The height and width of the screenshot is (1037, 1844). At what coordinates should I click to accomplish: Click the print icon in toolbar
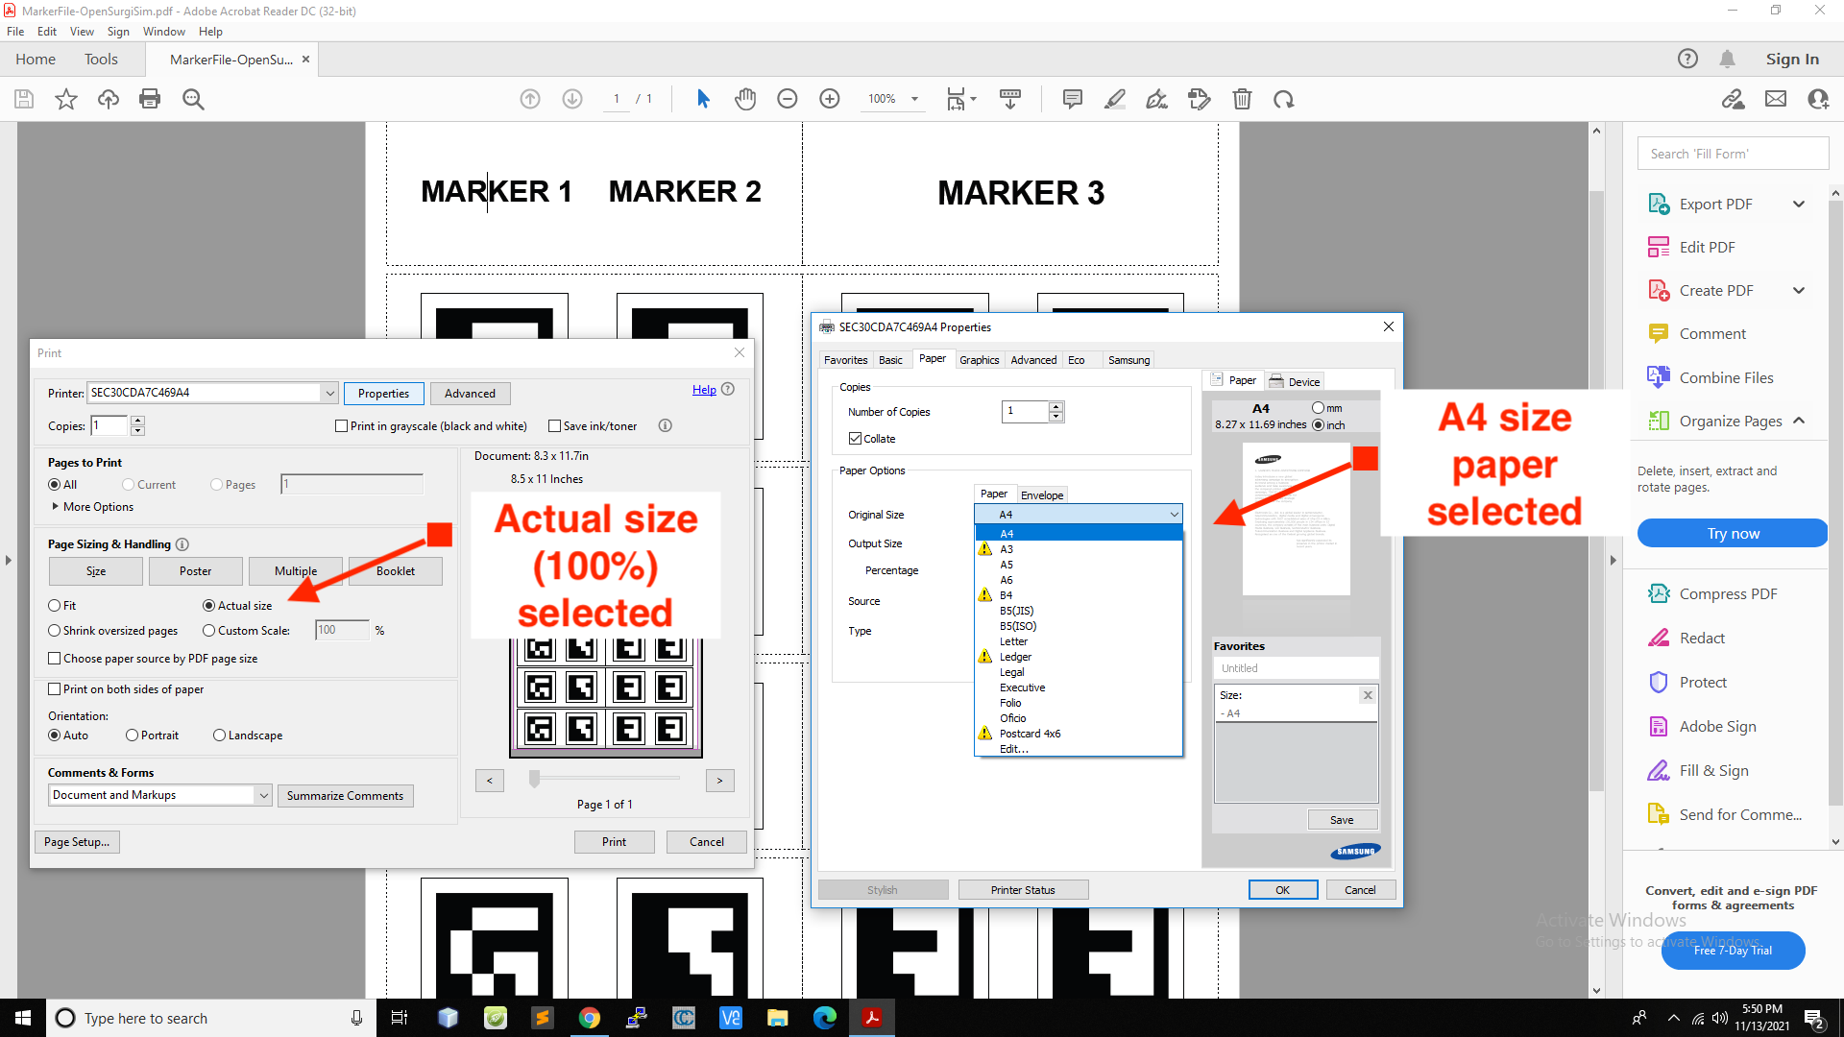tap(150, 99)
